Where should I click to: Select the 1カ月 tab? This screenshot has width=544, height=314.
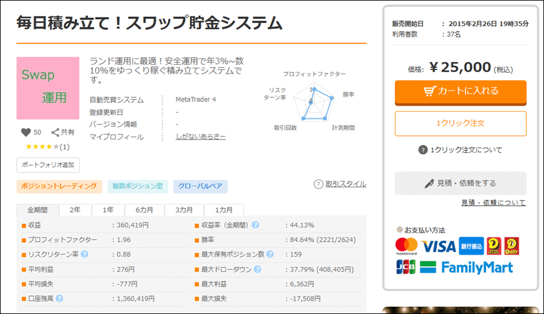[224, 210]
